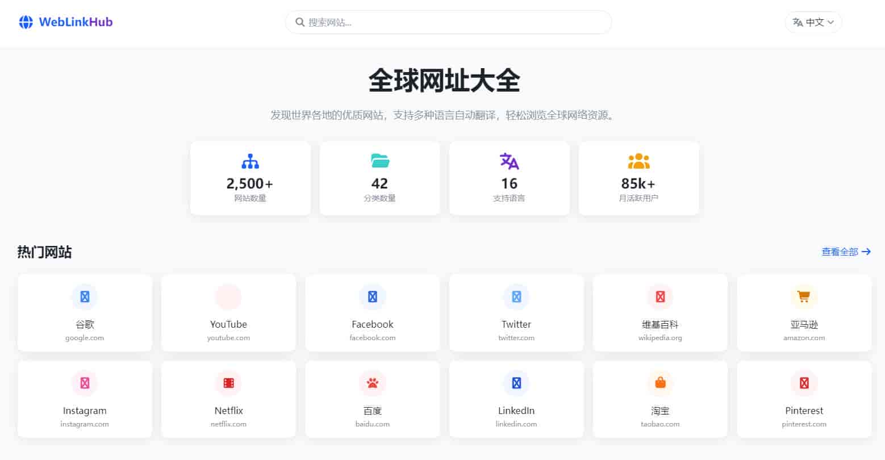Viewport: 885px width, 460px height.
Task: Click the 亚马逊 shopping cart icon
Action: [804, 296]
